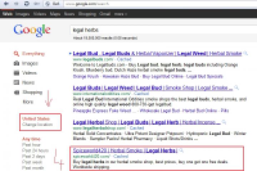This screenshot has height=171, width=257.
Task: Filter results to Past week
Action: click(32, 162)
